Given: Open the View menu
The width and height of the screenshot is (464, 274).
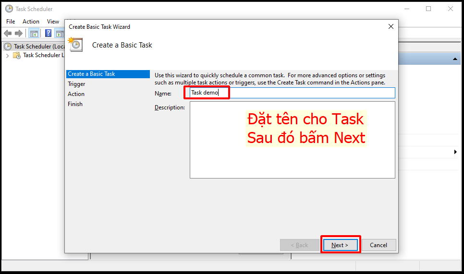Looking at the screenshot, I should (53, 22).
